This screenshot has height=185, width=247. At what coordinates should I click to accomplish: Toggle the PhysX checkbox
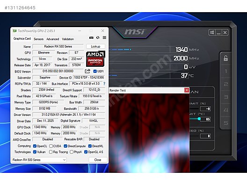(x=72, y=152)
